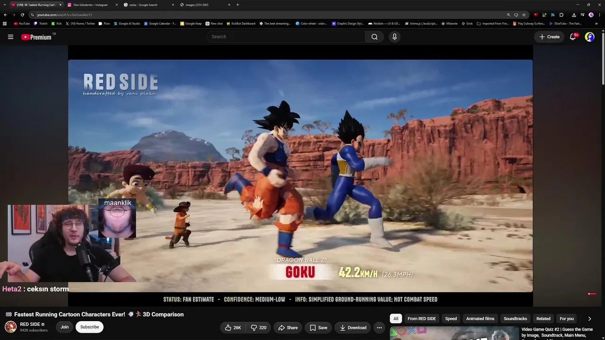Save the video to a playlist

click(x=319, y=328)
